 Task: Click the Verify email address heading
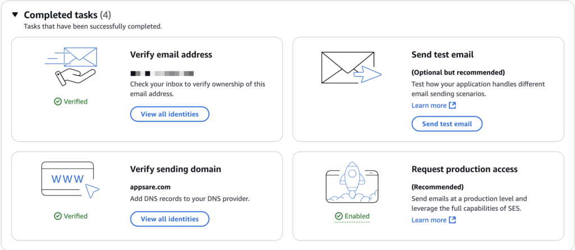tap(171, 54)
